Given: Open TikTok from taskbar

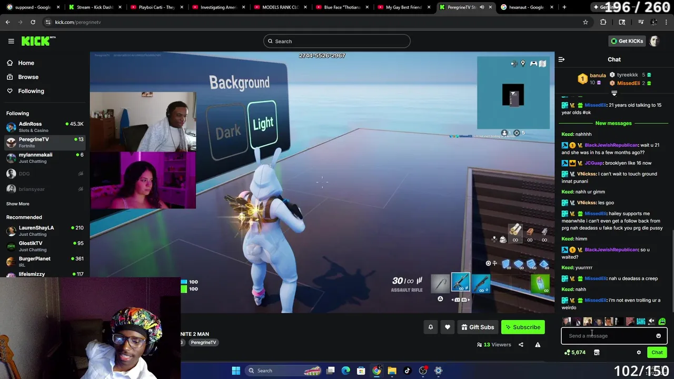Looking at the screenshot, I should [x=407, y=371].
